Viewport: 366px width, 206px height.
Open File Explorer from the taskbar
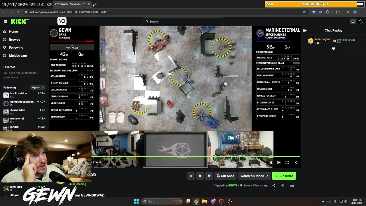click(x=204, y=201)
